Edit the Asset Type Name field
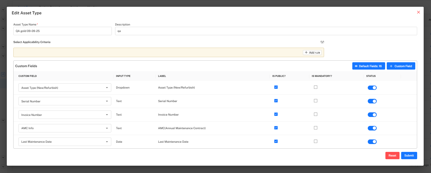The height and width of the screenshot is (173, 431). 62,31
